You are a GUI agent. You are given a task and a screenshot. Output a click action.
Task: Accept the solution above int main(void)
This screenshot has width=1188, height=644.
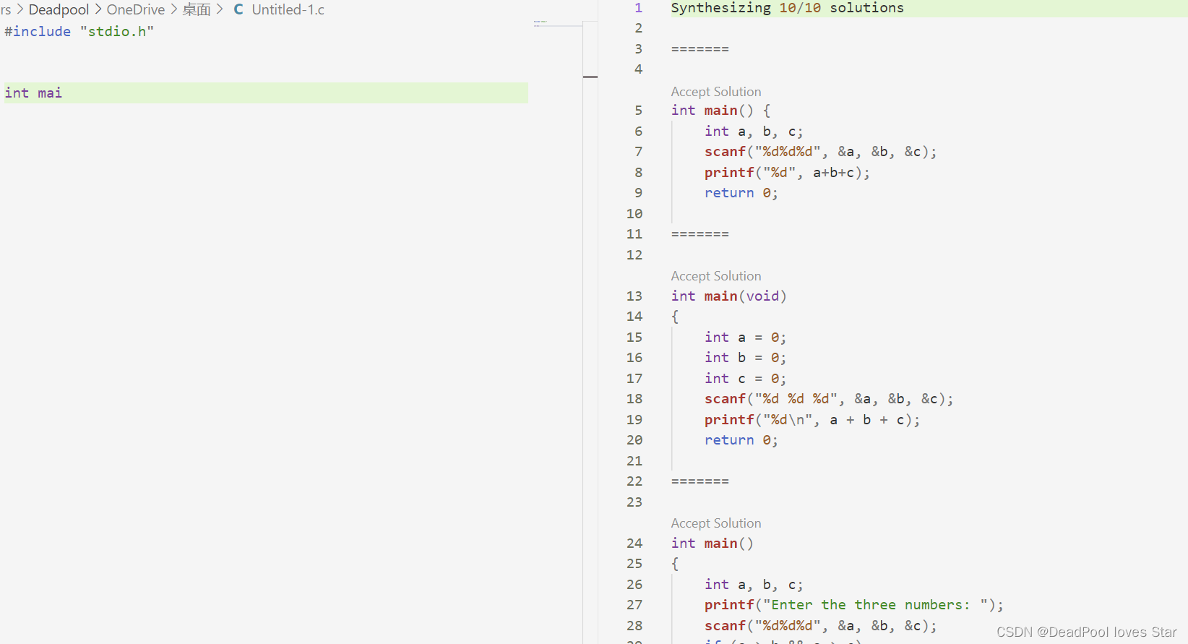coord(715,276)
